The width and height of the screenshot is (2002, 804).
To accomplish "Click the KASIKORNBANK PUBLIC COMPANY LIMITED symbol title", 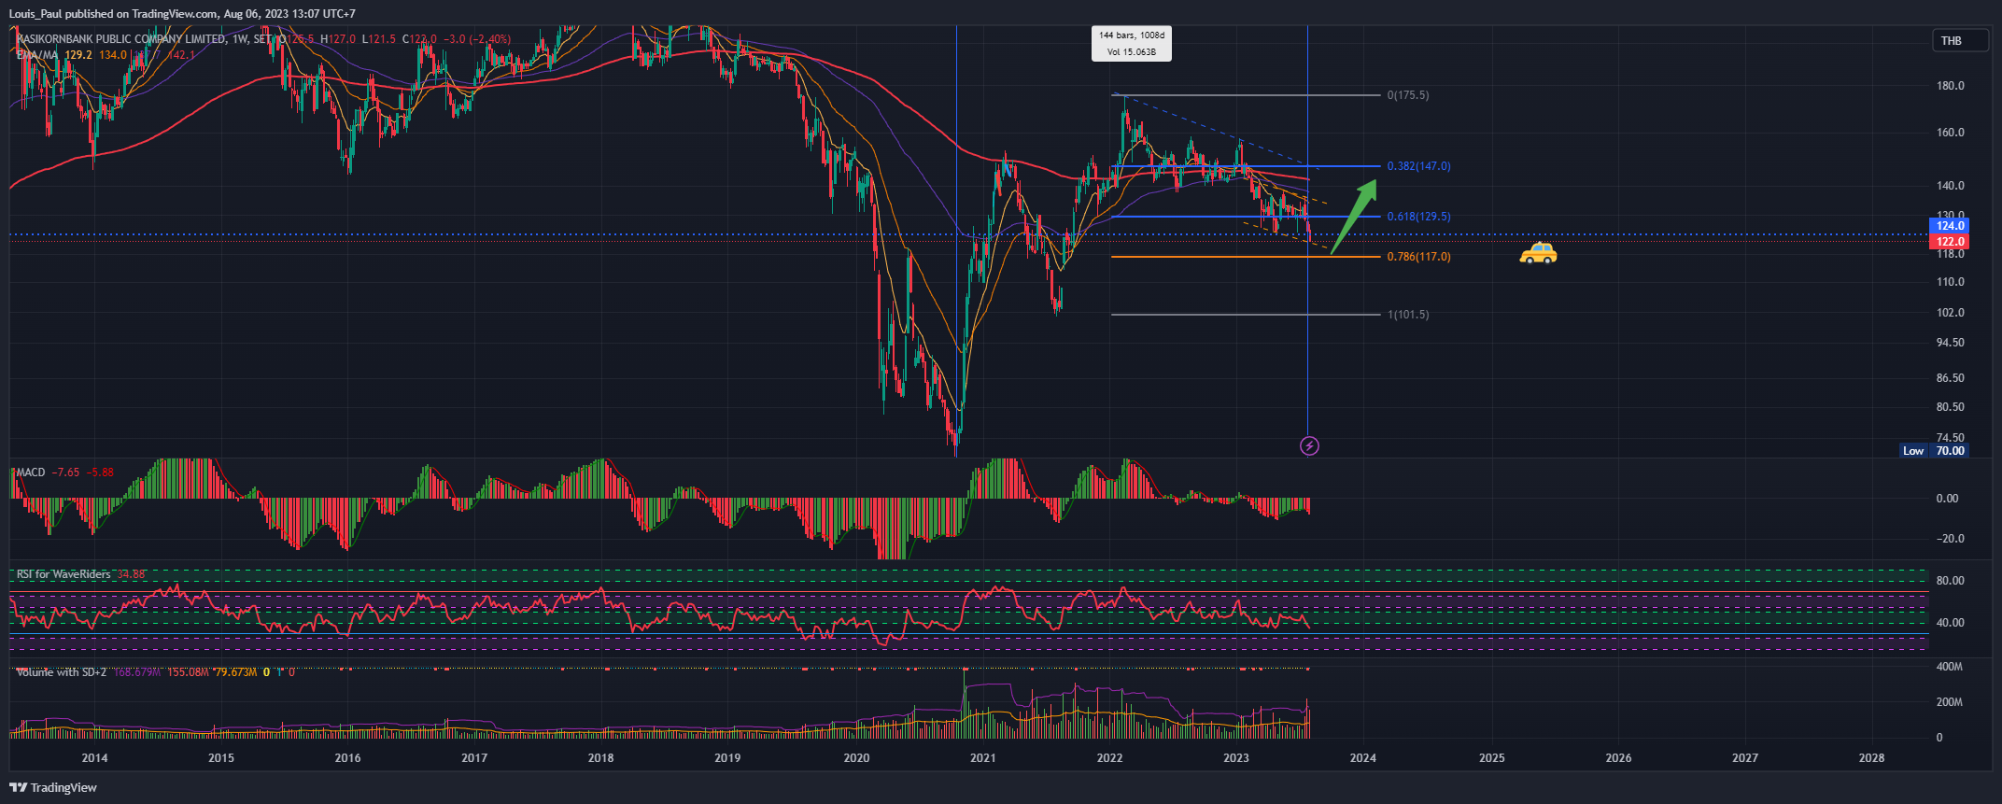I will 121,39.
